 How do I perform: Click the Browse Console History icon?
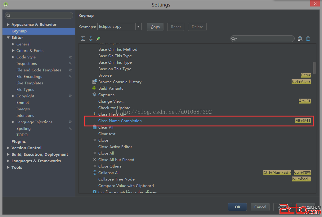(95, 82)
